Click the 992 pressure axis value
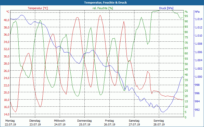 [x=197, y=110]
